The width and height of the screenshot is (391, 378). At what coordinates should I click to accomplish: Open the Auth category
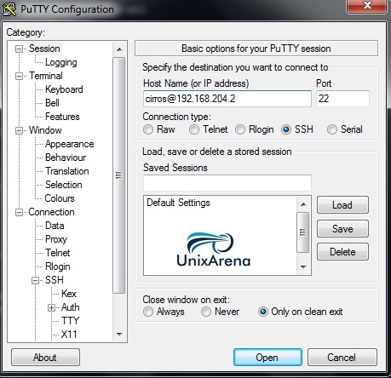point(71,307)
